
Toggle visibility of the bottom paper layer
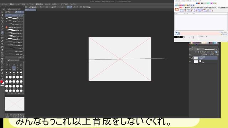[x=190, y=62]
